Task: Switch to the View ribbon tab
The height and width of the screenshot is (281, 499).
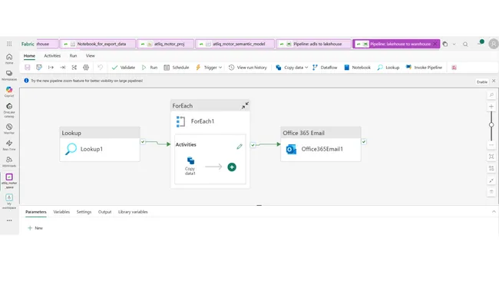Action: coord(90,56)
